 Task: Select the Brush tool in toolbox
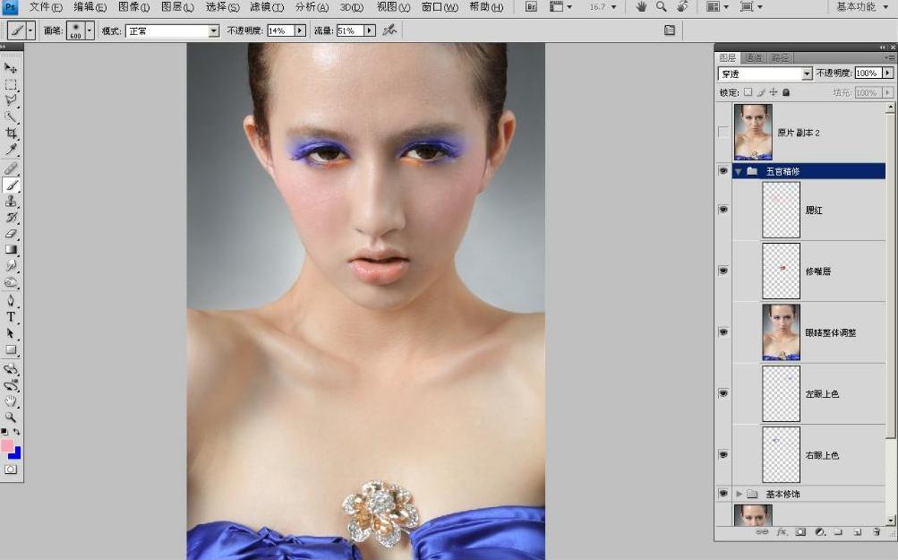tap(11, 185)
